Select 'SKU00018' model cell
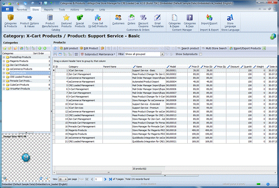279x188 pixels. (x=176, y=130)
